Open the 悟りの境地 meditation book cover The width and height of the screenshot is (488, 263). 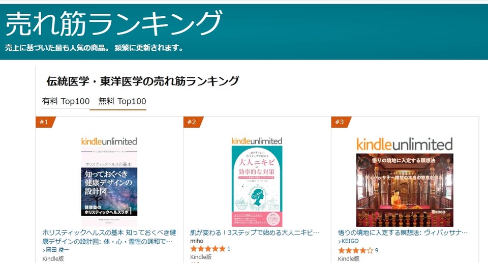click(x=405, y=182)
